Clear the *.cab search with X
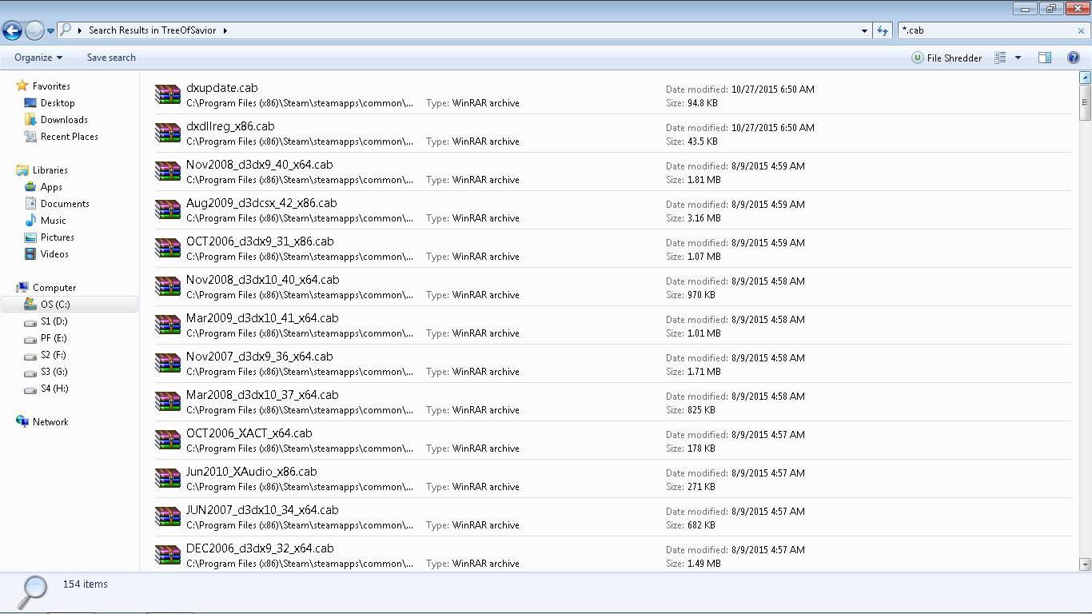 [x=1081, y=30]
